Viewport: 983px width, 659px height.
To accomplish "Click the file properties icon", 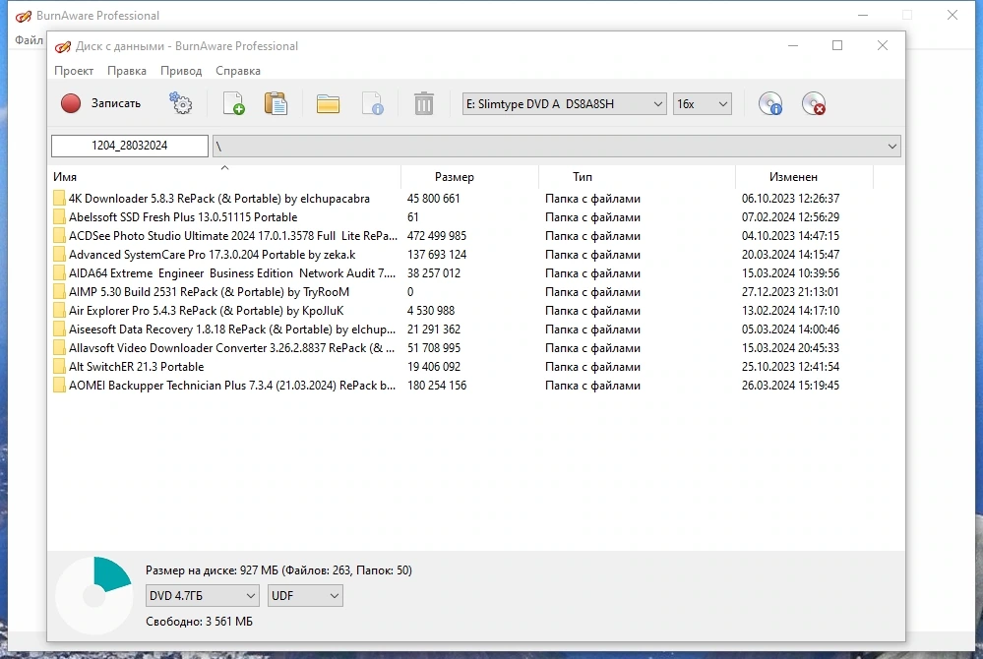I will pos(372,103).
